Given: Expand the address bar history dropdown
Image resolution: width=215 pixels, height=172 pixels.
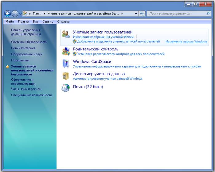Looking at the screenshot, I should [135, 14].
